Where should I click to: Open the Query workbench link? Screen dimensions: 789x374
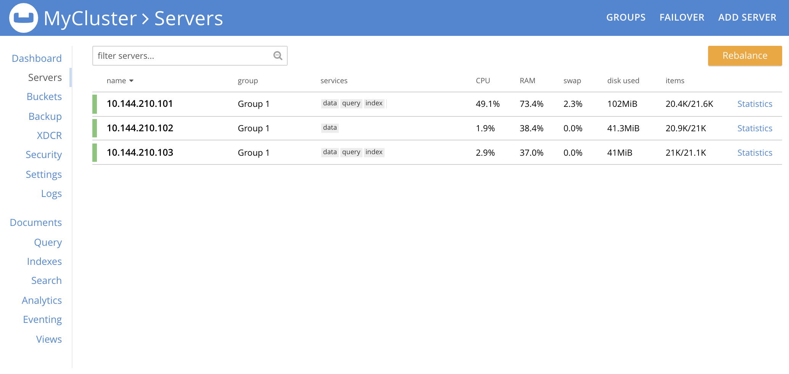click(x=48, y=242)
